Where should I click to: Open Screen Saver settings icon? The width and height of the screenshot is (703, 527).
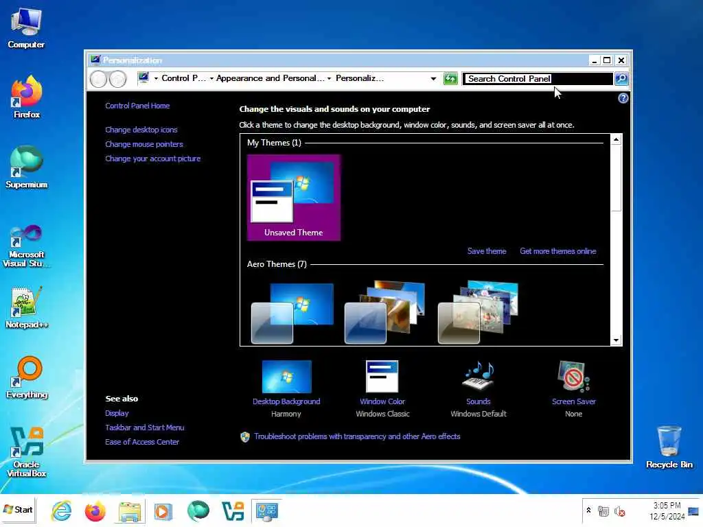(x=573, y=377)
